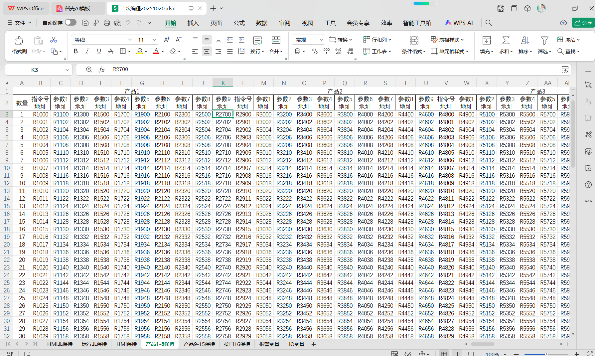
Task: Toggle italic formatting
Action: tap(87, 51)
